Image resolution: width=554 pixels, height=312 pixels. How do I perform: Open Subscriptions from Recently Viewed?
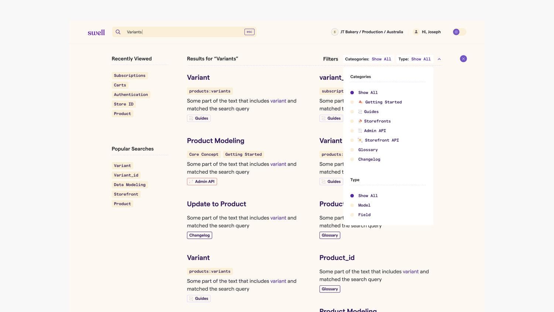click(x=130, y=75)
